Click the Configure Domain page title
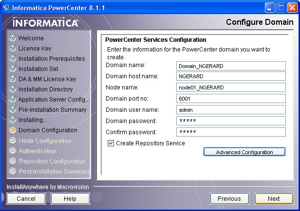The image size is (300, 211). pyautogui.click(x=260, y=22)
